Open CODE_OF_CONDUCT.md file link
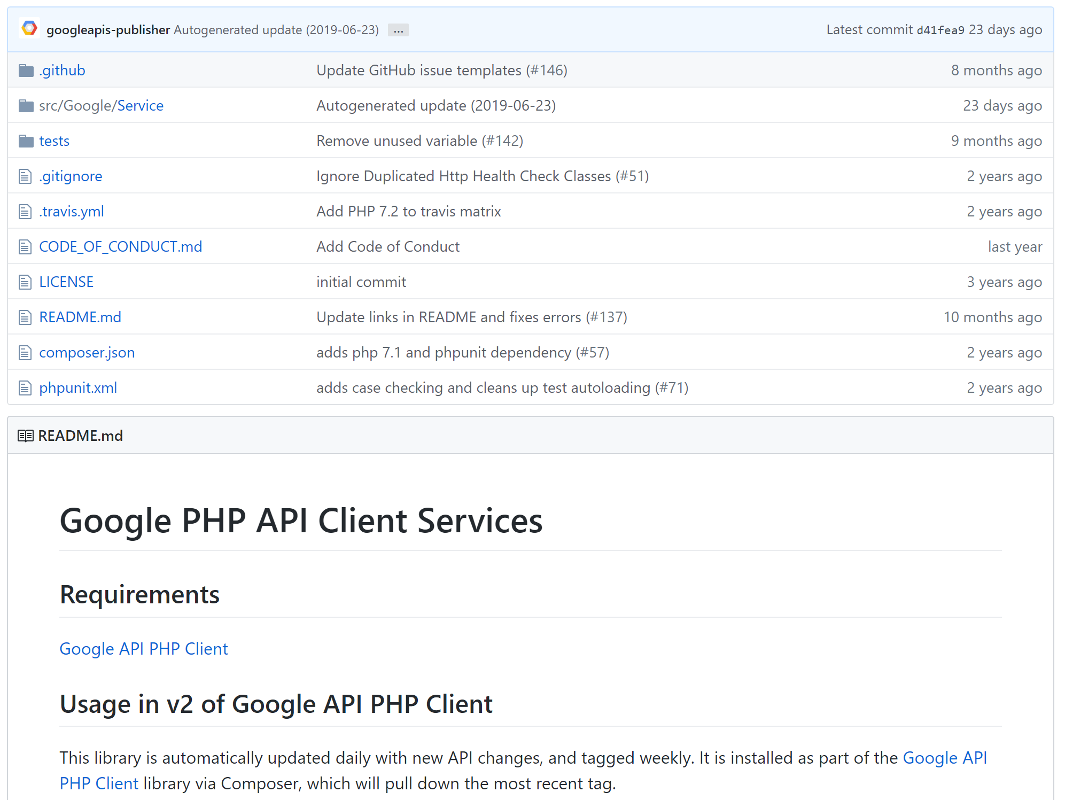1065x800 pixels. point(121,247)
